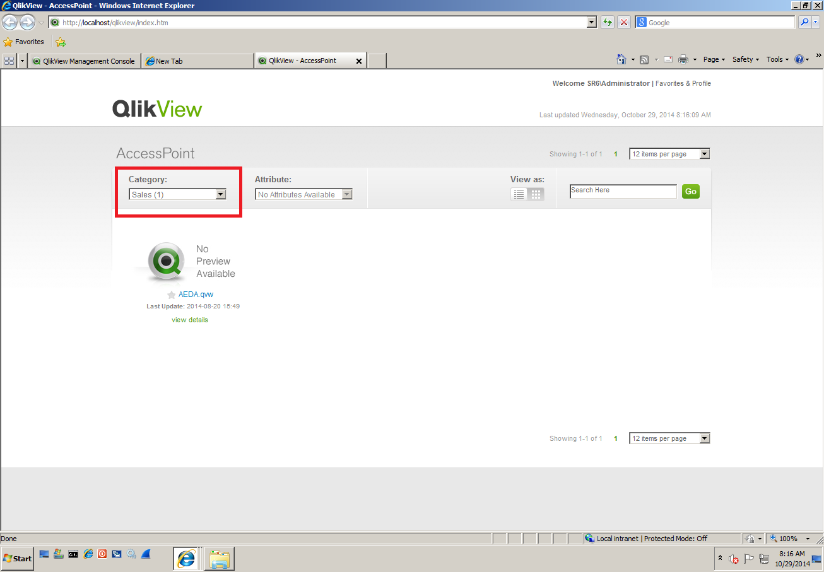Click the green Go button
This screenshot has height=572, width=824.
click(690, 191)
